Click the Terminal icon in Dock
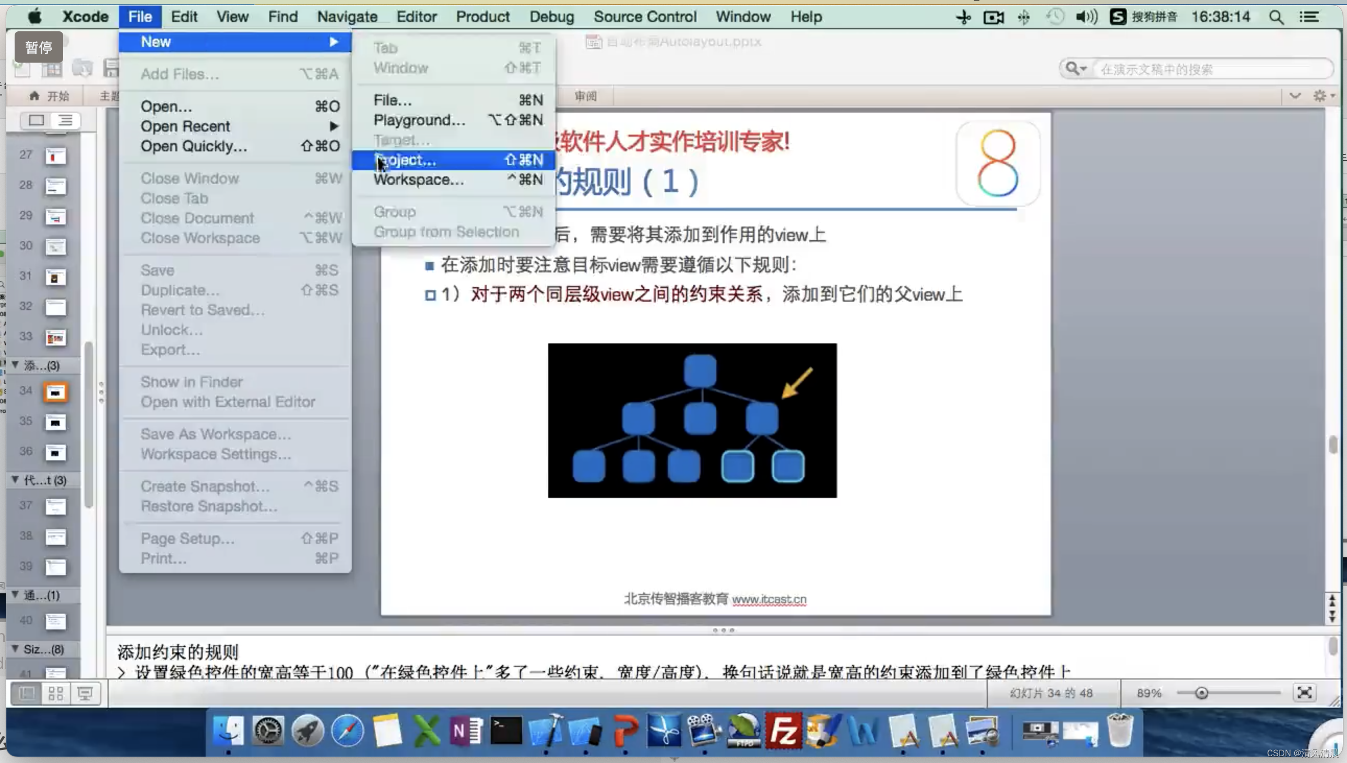This screenshot has height=763, width=1347. coord(506,732)
